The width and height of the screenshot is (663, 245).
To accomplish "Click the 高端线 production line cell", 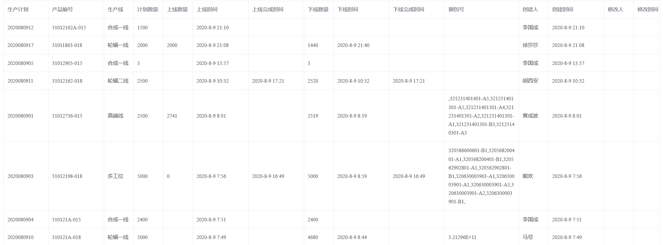I will (x=115, y=116).
